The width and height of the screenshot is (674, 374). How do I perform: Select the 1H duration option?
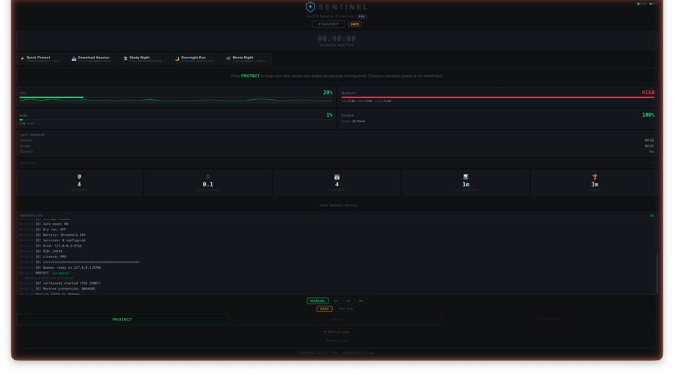coord(336,300)
